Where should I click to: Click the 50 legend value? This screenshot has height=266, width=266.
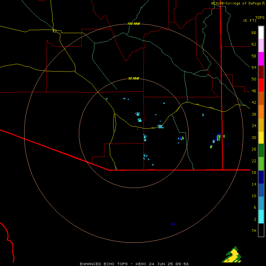(x=254, y=79)
